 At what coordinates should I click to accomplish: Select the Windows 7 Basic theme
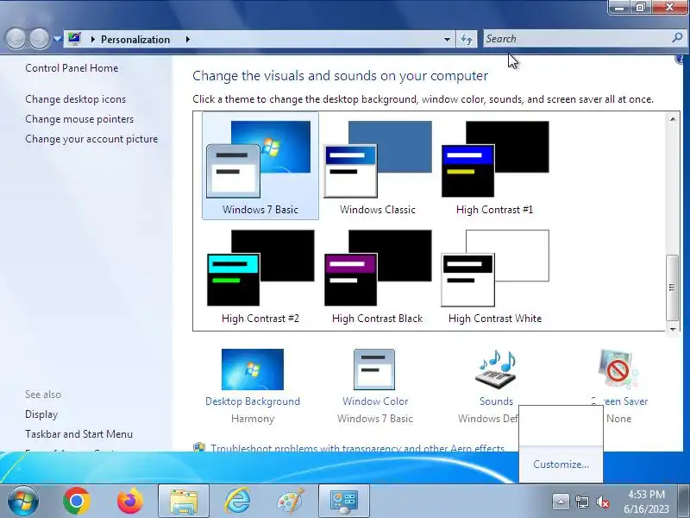(x=260, y=166)
